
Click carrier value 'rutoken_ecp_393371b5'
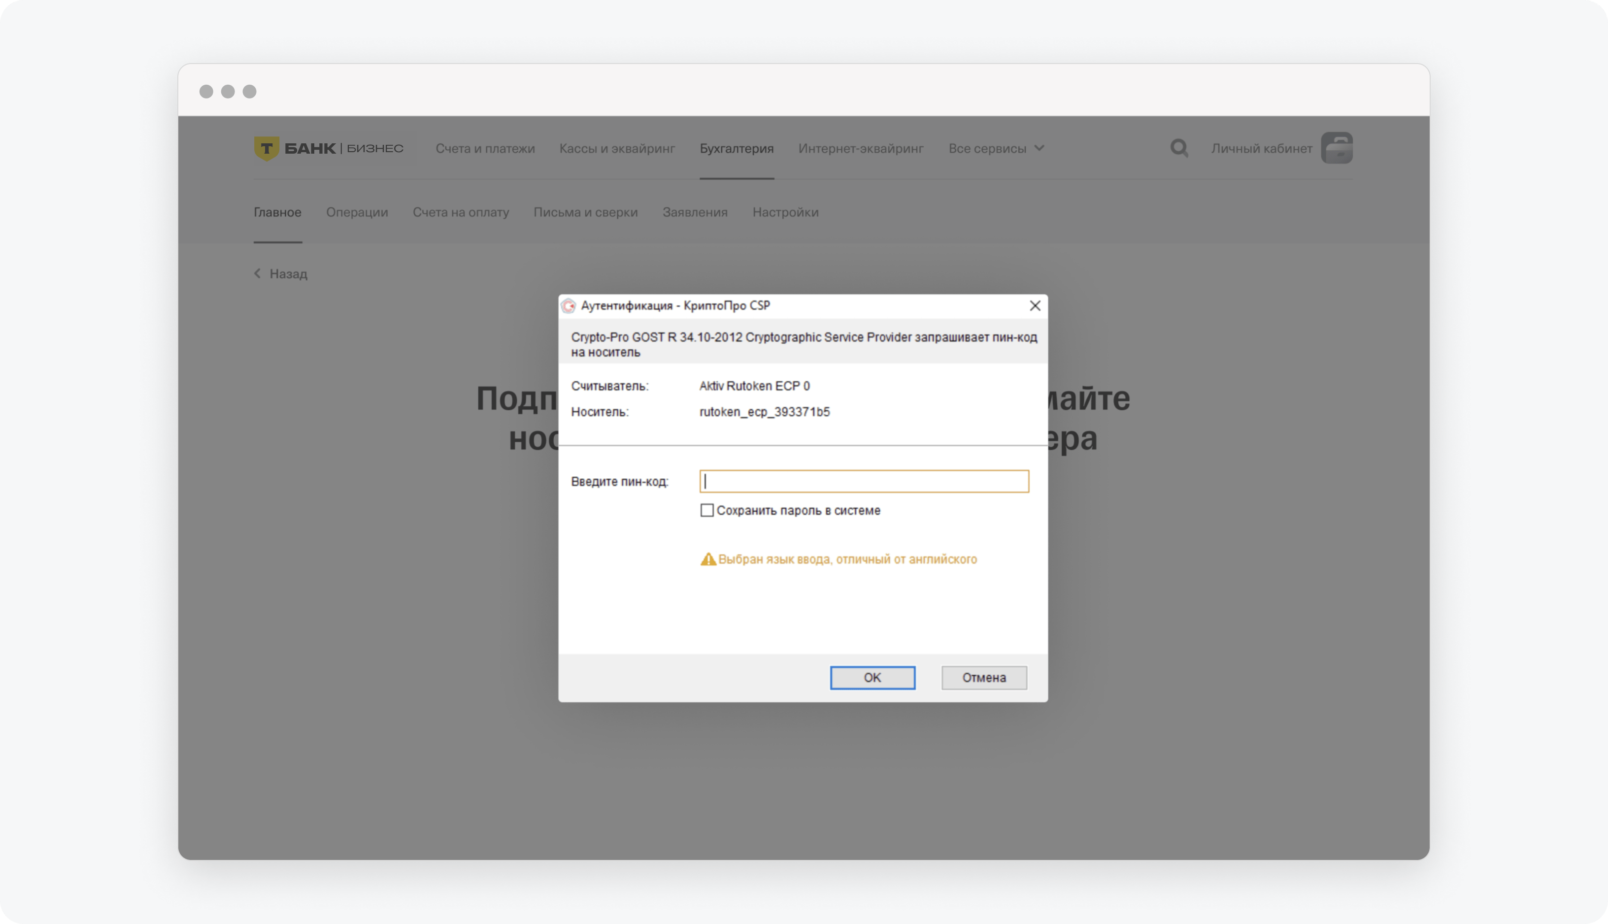765,412
